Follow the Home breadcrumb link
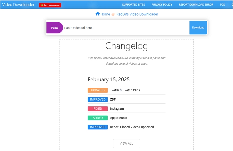This screenshot has width=233, height=151. 105,14
